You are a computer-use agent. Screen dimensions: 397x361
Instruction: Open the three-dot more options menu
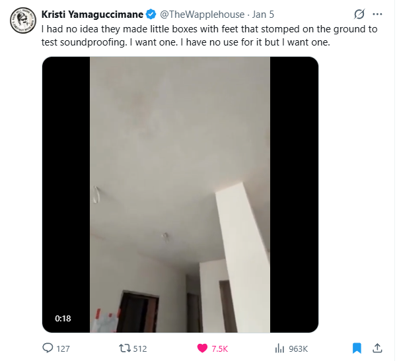pyautogui.click(x=377, y=14)
